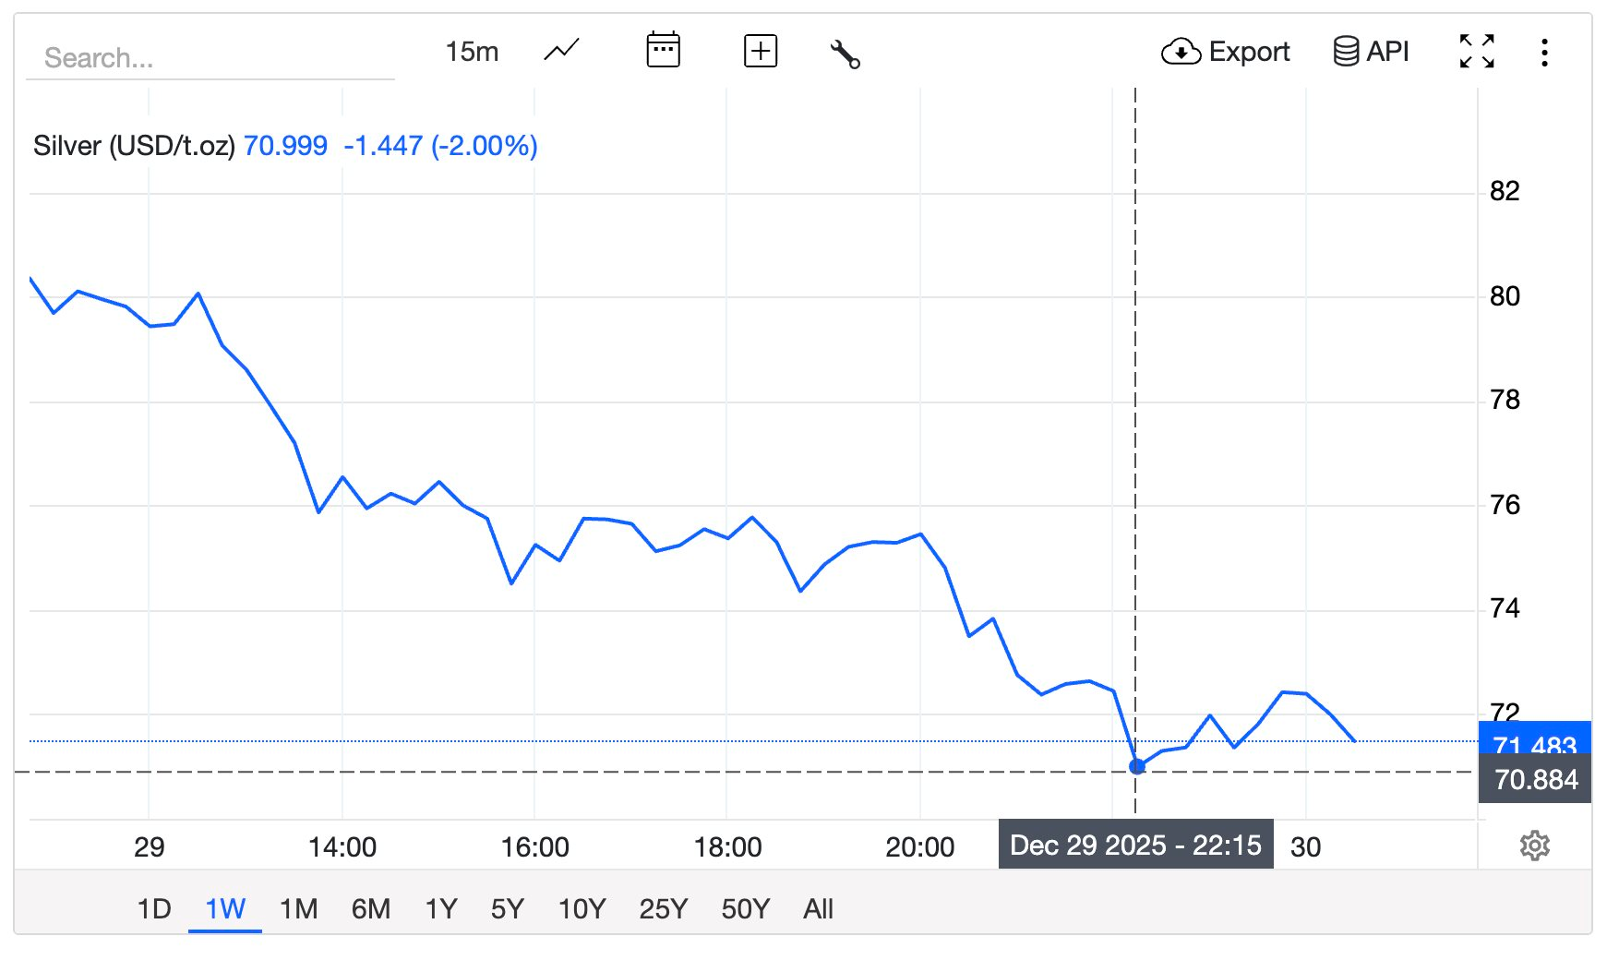Show the 50Y time range

(745, 909)
